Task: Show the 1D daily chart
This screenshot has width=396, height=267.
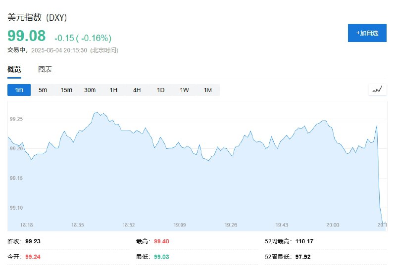Action: (x=160, y=90)
